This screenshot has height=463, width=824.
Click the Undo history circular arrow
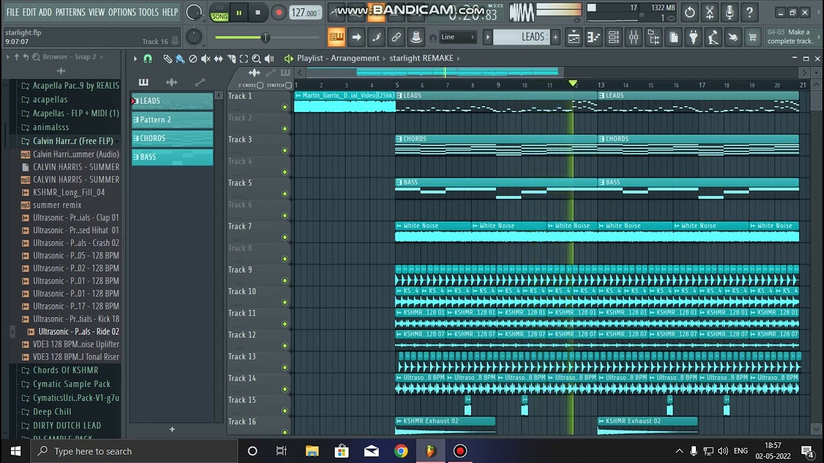pyautogui.click(x=689, y=12)
